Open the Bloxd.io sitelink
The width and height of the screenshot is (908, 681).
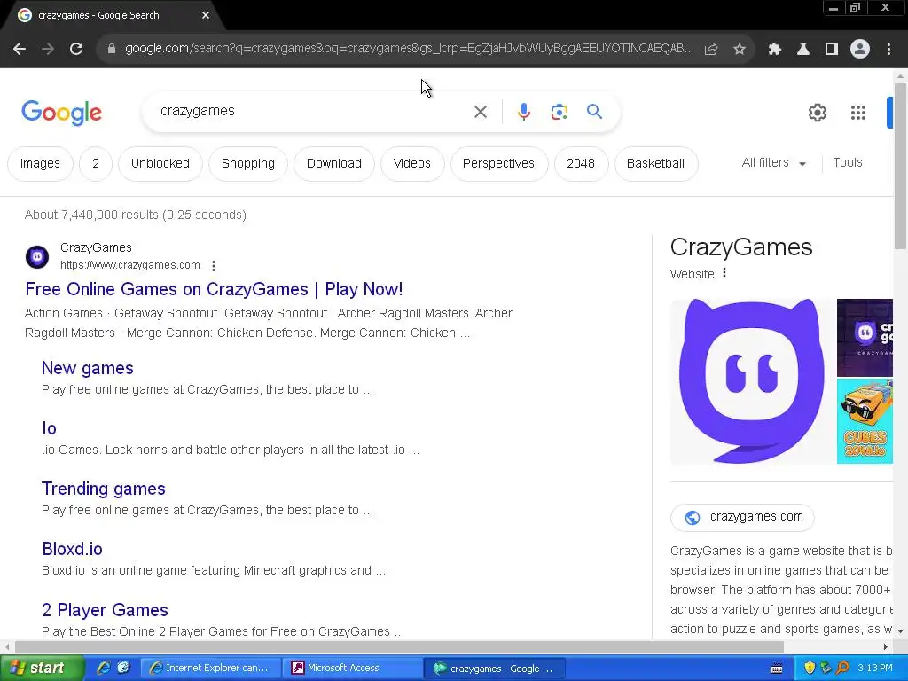[x=72, y=549]
